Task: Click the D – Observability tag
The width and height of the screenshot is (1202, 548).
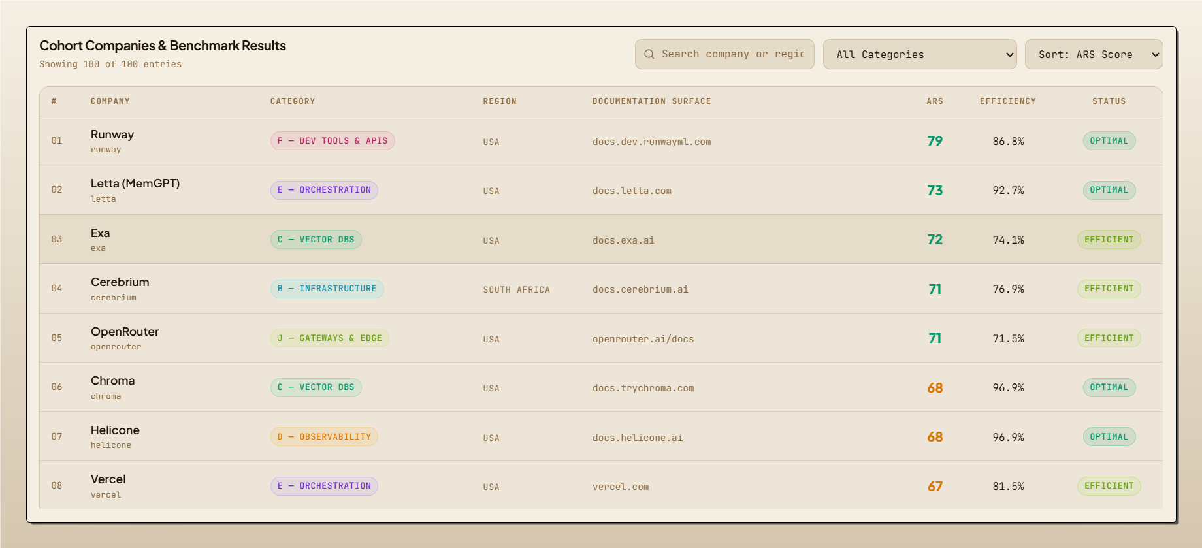Action: tap(324, 437)
